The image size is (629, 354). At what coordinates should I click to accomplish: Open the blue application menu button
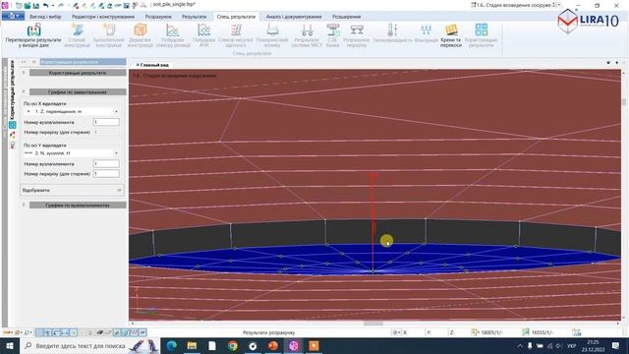(x=13, y=16)
